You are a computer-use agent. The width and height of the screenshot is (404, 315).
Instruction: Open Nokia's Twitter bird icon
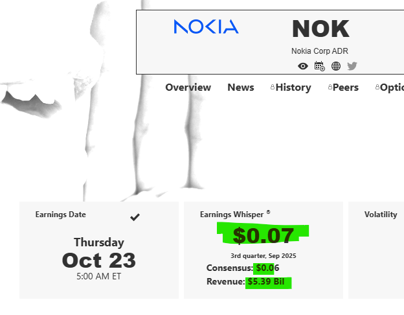352,66
